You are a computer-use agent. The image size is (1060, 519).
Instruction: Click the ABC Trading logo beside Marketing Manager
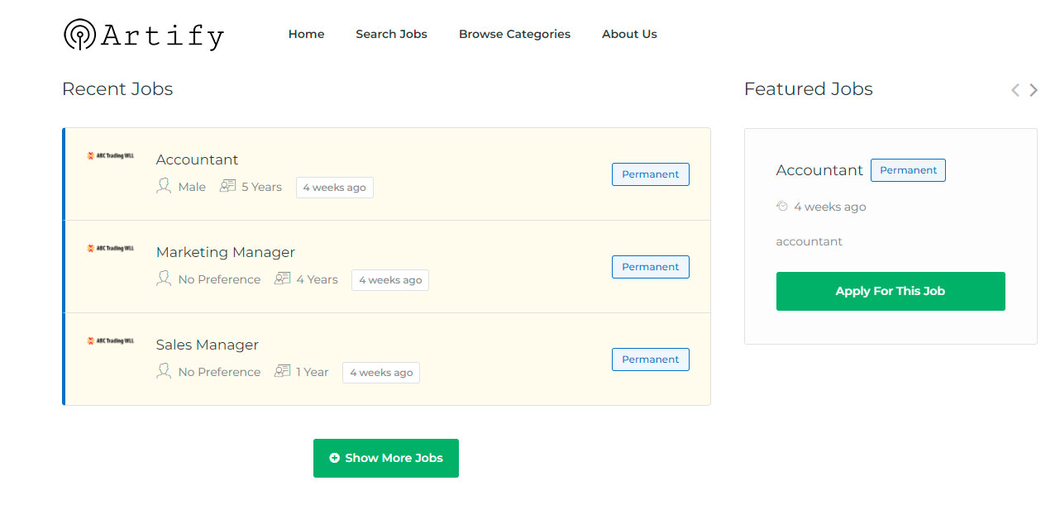point(110,248)
